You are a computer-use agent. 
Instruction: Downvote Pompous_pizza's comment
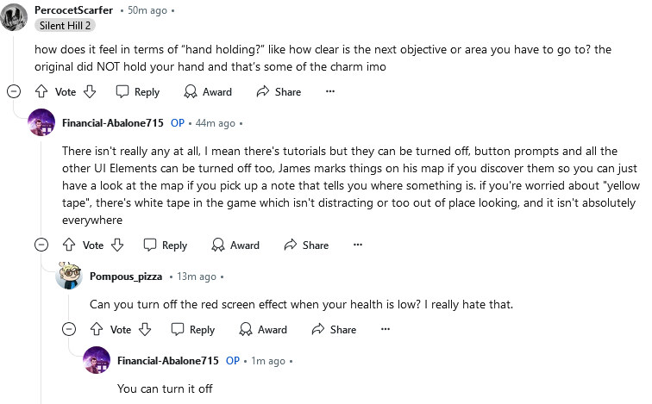pos(145,329)
